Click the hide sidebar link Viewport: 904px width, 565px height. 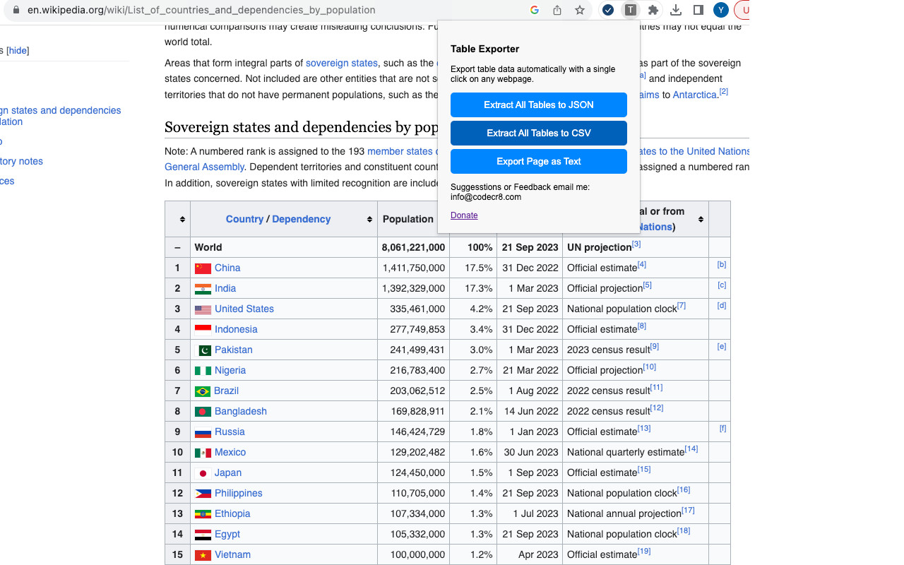[18, 50]
